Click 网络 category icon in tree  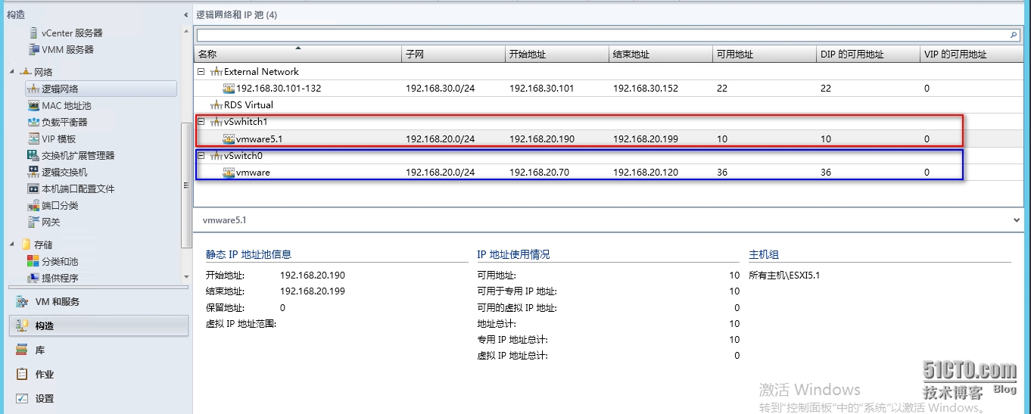(25, 72)
